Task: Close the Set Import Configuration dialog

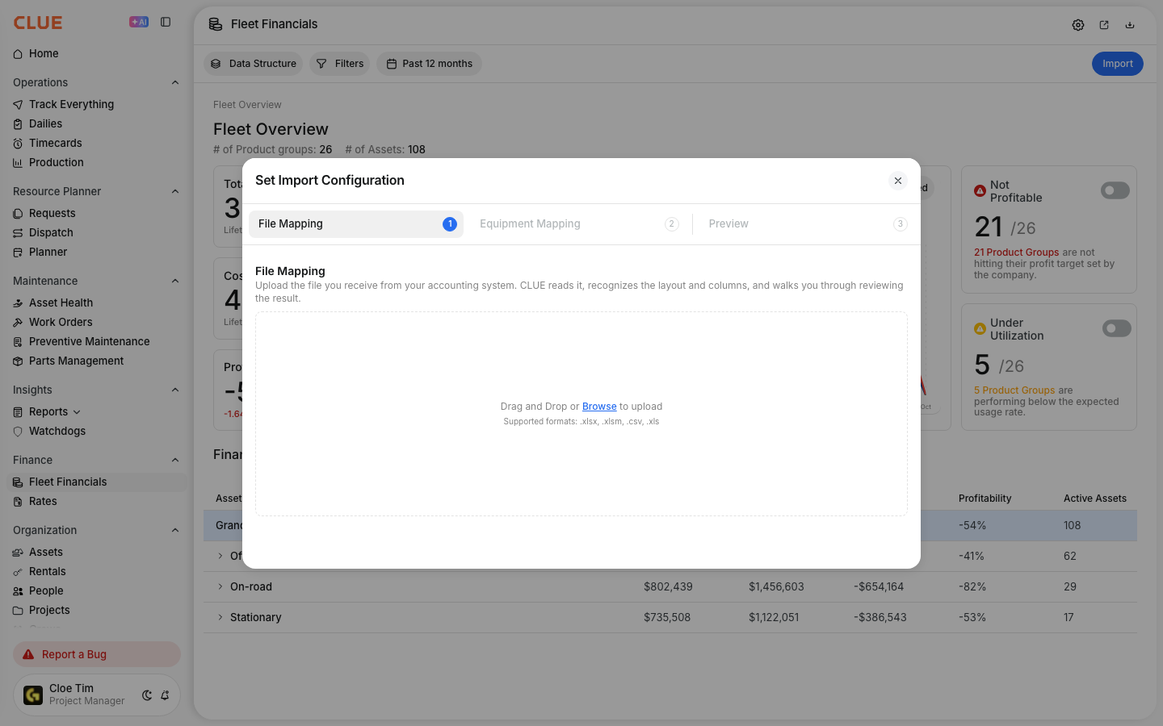Action: coord(898,181)
